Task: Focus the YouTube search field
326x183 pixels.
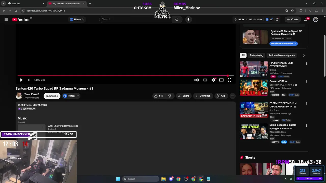Action: [x=135, y=19]
